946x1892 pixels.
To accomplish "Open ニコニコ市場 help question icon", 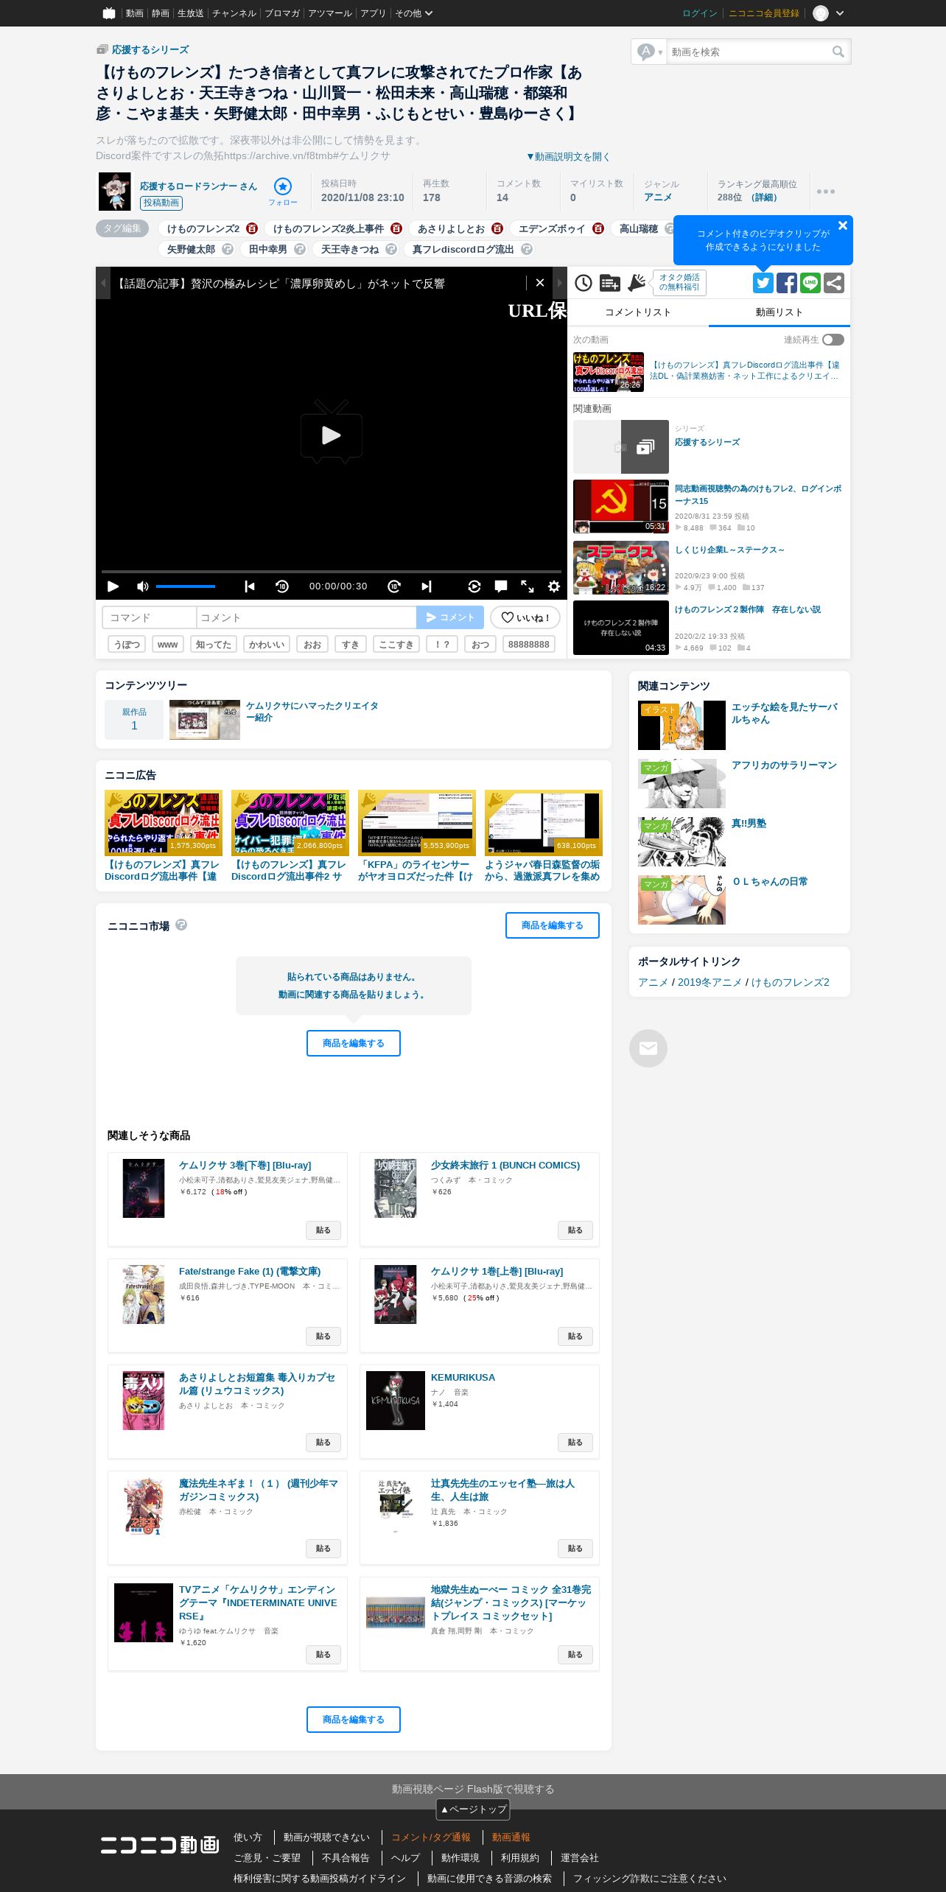I will click(181, 925).
